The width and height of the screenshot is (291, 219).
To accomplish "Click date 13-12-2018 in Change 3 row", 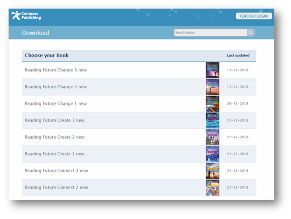I will click(238, 70).
